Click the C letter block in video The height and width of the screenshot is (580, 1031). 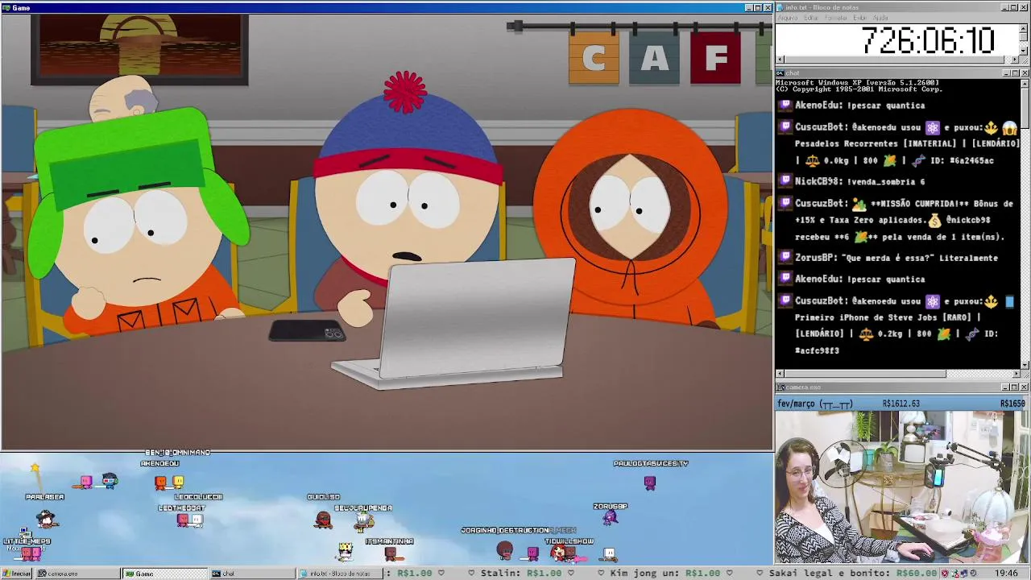click(x=594, y=59)
